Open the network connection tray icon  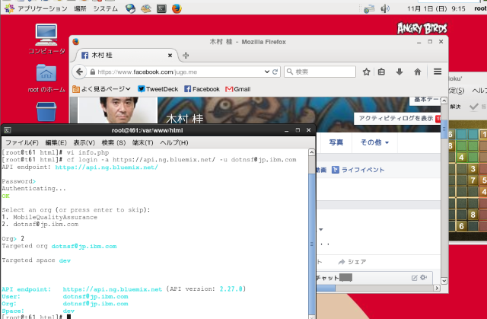(x=369, y=8)
